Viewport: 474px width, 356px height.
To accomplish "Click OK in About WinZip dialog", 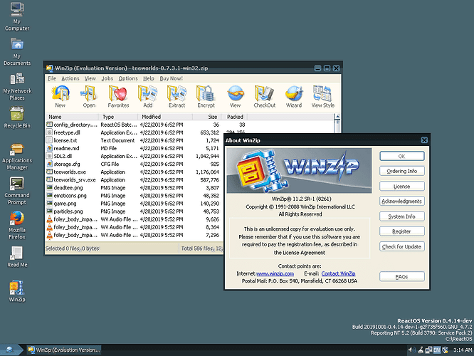I will [x=401, y=156].
